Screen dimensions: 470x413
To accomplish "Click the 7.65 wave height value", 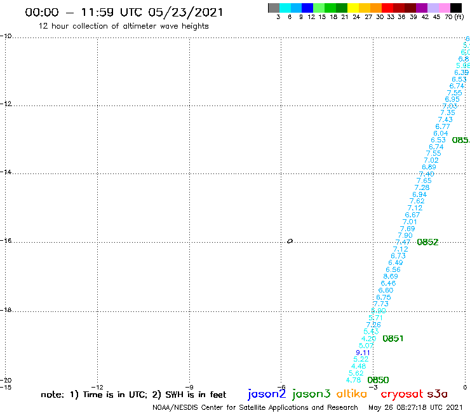I will point(424,180).
